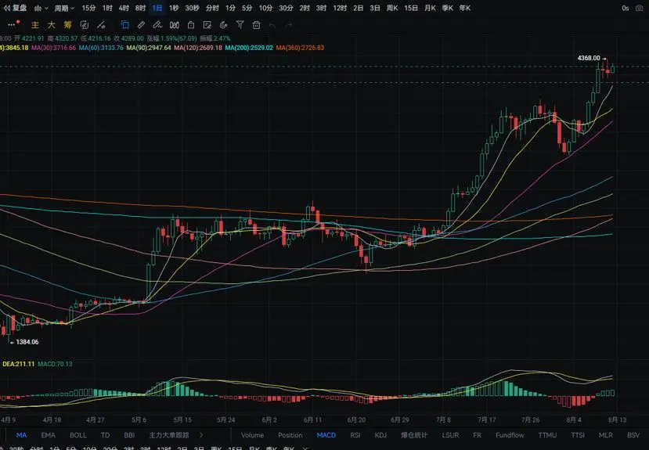The width and height of the screenshot is (649, 450).
Task: Show the FR funding rate indicator
Action: click(478, 435)
